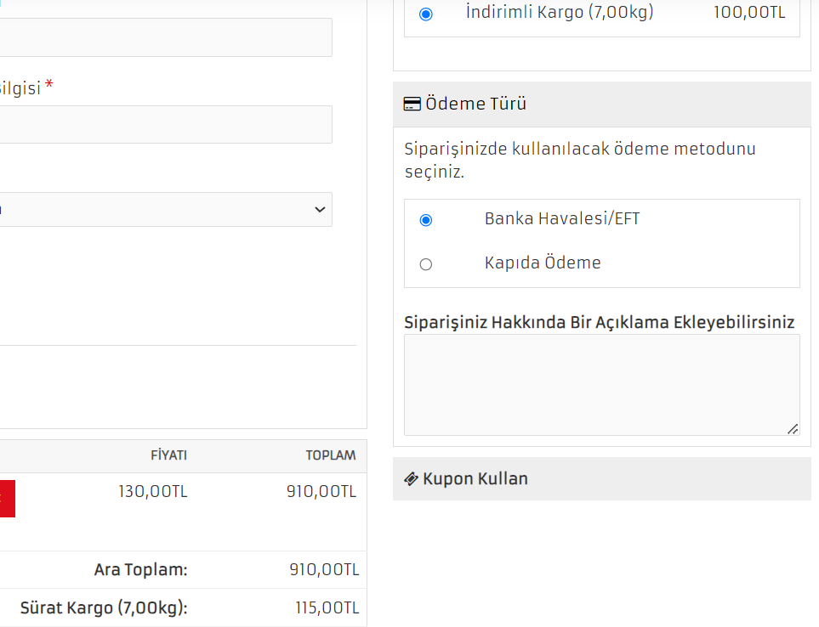Focus the topmost text input field

tap(166, 37)
